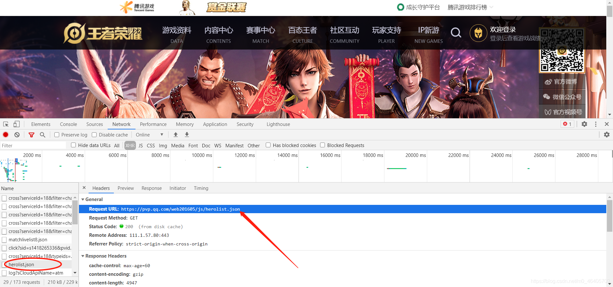Open the Timing tab of request

tap(201, 188)
